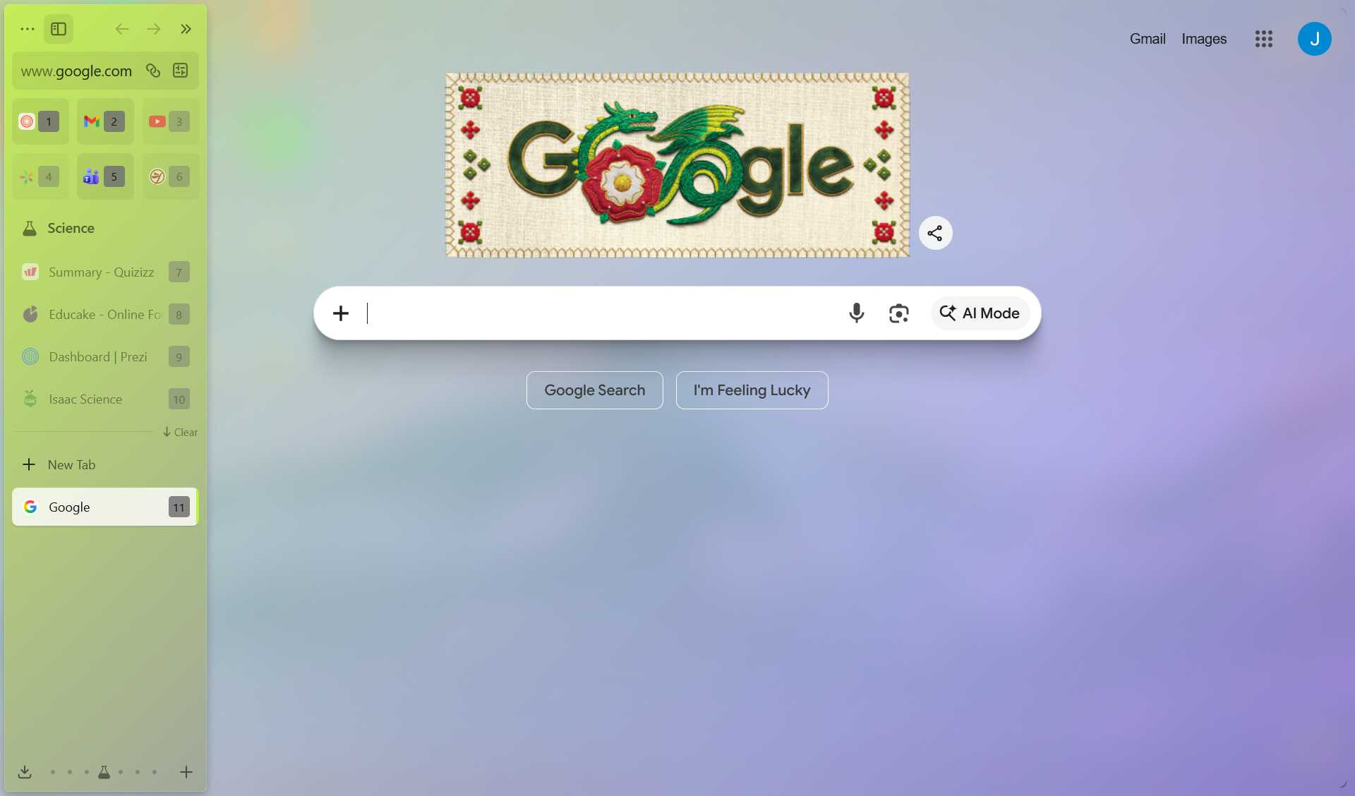Image resolution: width=1355 pixels, height=796 pixels.
Task: Expand the double chevron toolbar overflow
Action: coord(186,29)
